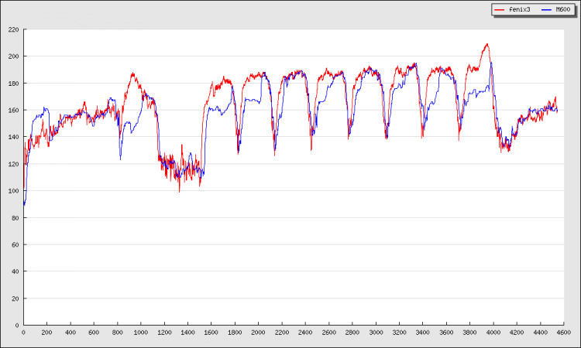Click the fenix3 legend label

click(x=519, y=9)
